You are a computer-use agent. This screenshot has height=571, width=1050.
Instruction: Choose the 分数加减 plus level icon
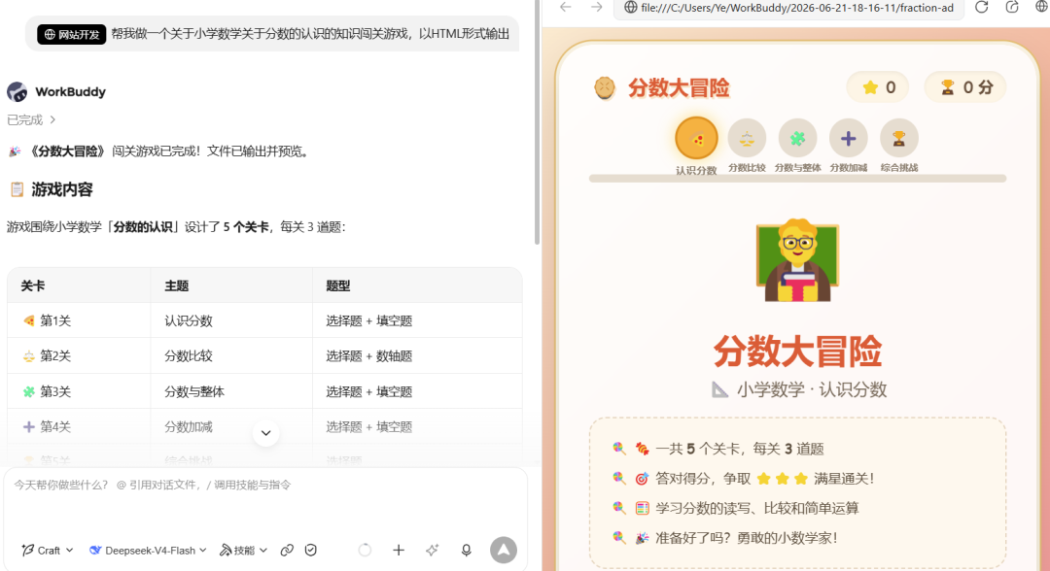point(849,139)
